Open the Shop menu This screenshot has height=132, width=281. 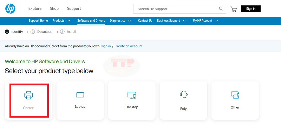tap(54, 8)
